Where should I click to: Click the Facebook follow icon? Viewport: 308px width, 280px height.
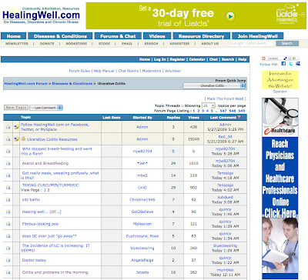283,64
